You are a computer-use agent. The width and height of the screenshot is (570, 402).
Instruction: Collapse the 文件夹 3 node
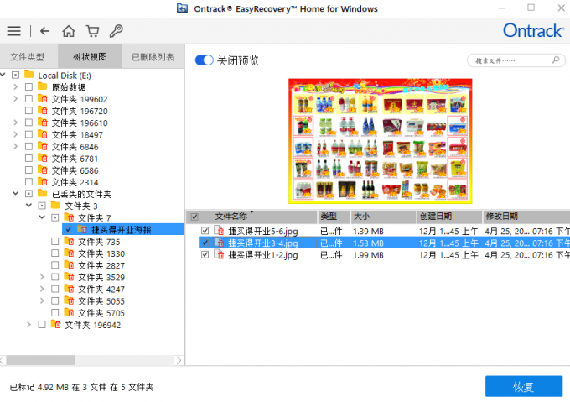click(x=28, y=206)
